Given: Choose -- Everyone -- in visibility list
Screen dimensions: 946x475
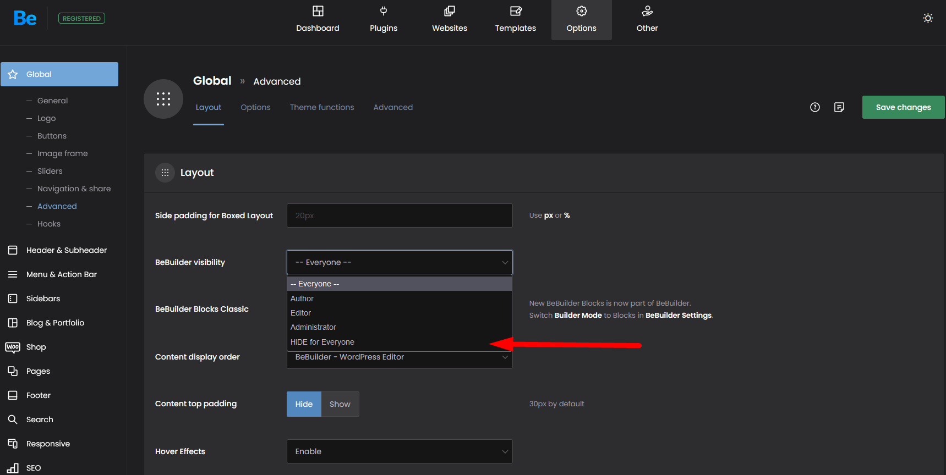Looking at the screenshot, I should [x=400, y=284].
